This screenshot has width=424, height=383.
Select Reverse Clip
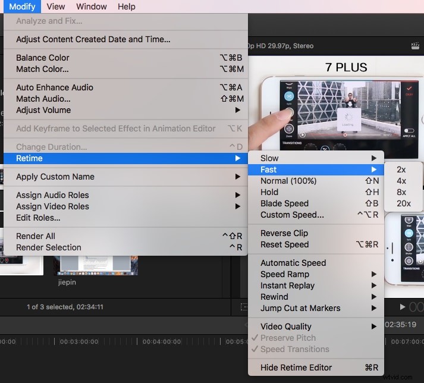pyautogui.click(x=316, y=233)
